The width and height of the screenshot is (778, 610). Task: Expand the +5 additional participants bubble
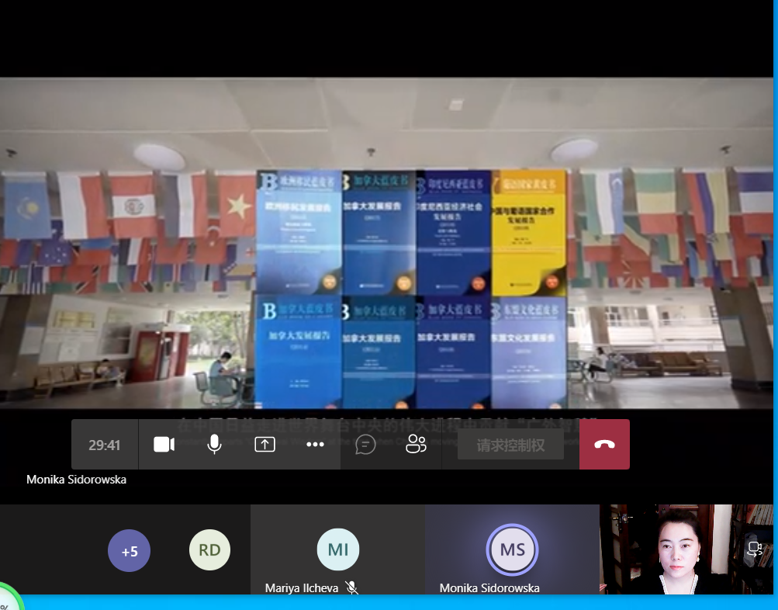pos(129,551)
